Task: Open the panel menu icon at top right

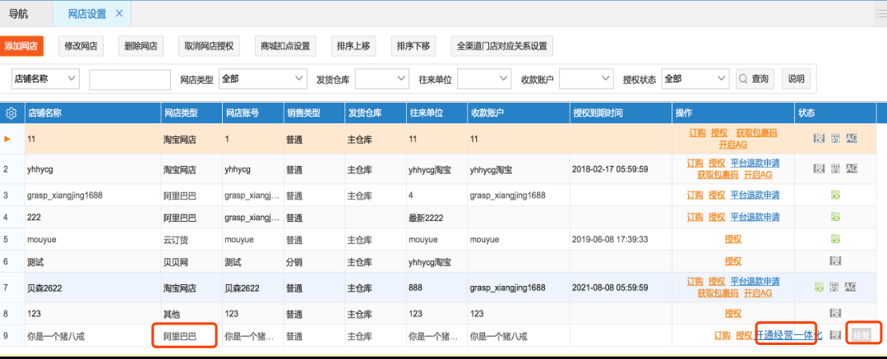Action: (880, 14)
